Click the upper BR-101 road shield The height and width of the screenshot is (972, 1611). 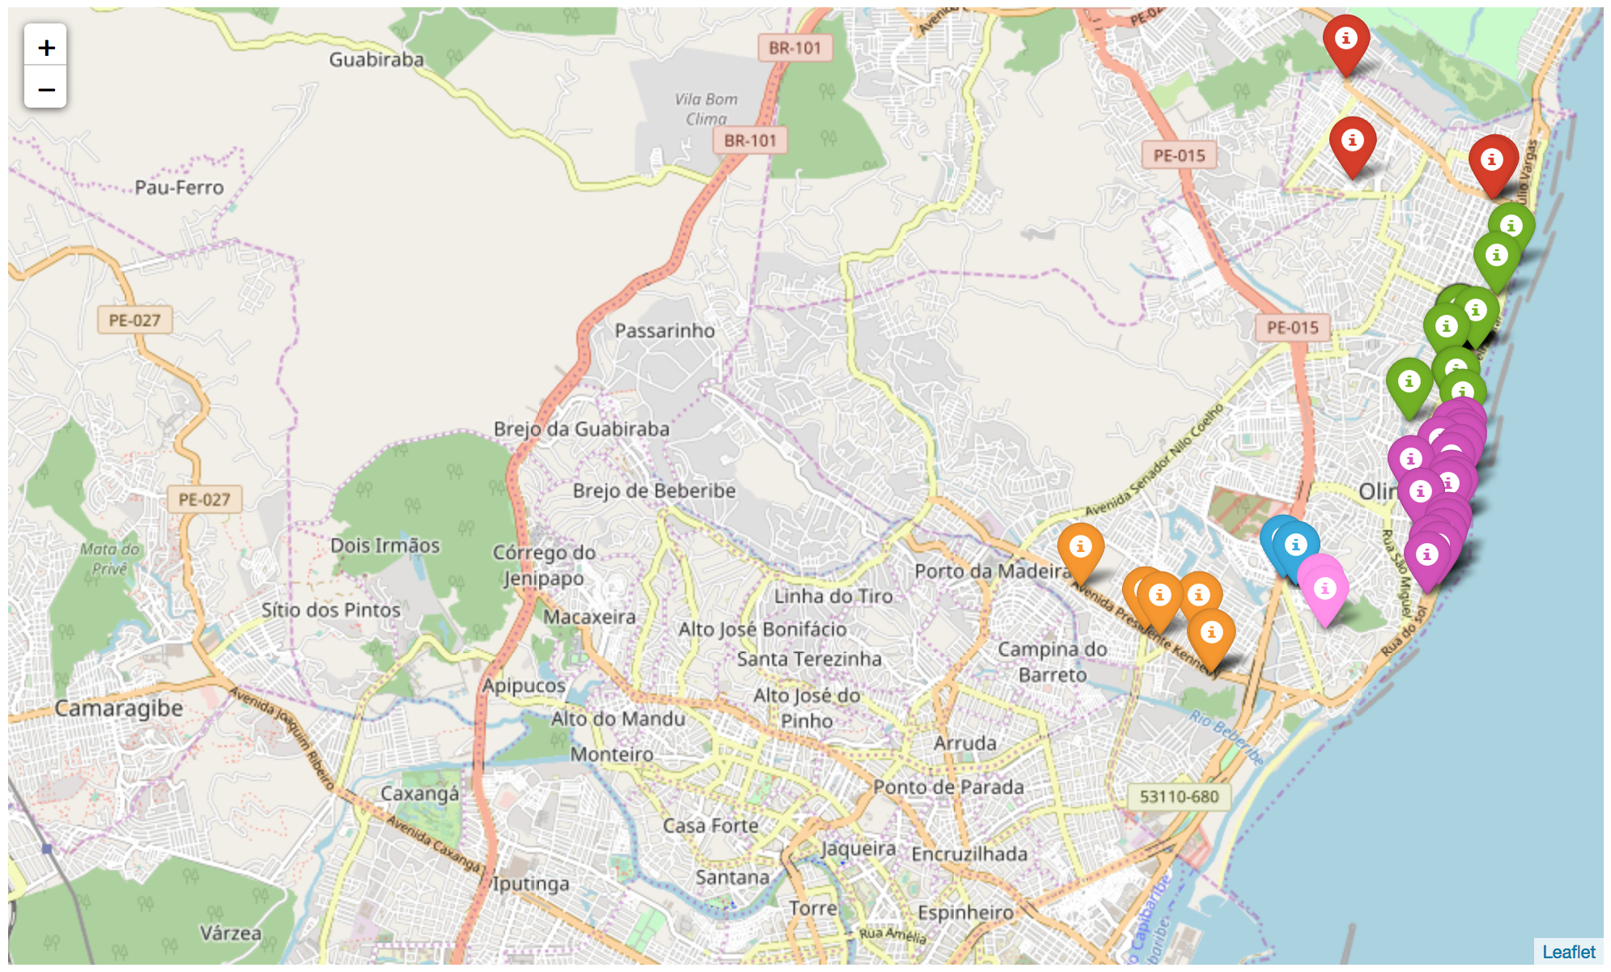click(x=795, y=48)
